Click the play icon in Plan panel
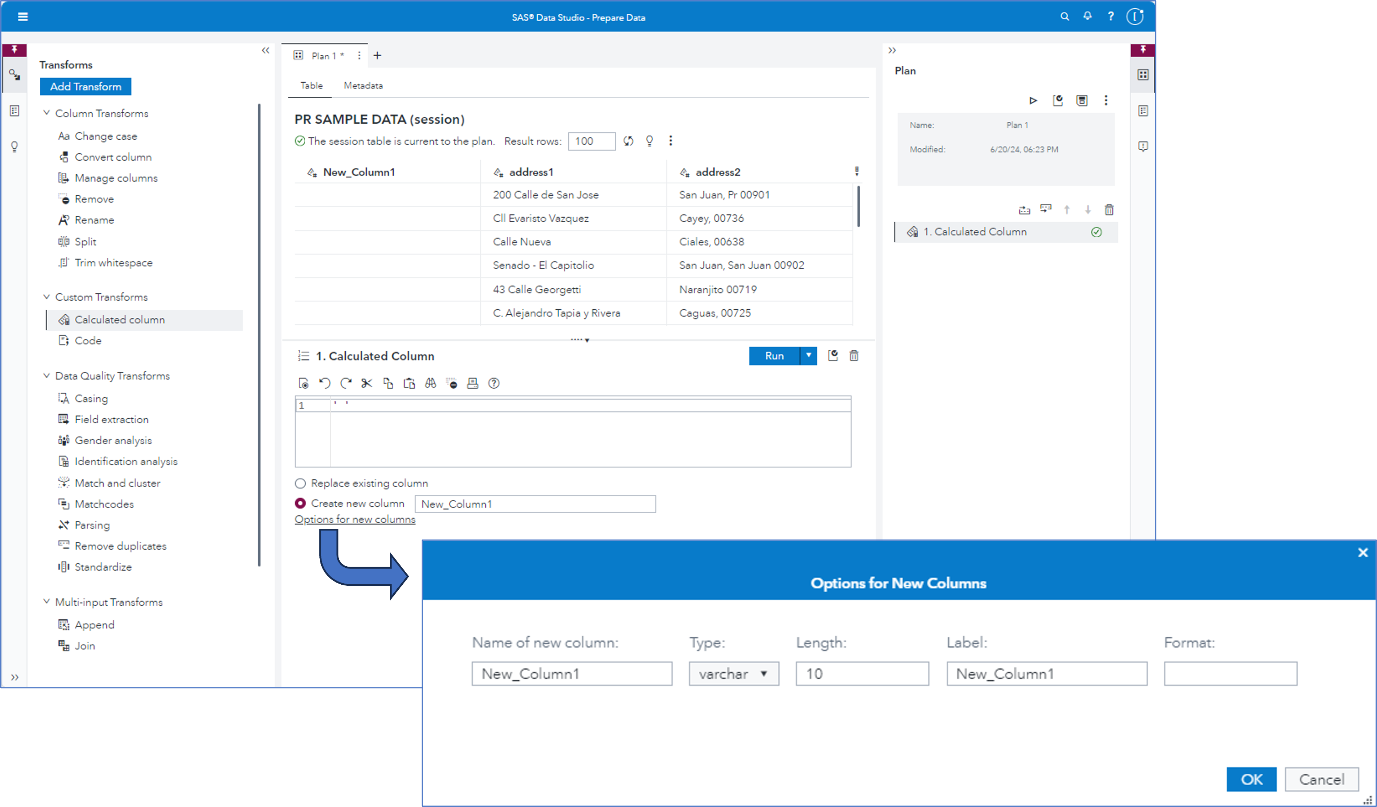The width and height of the screenshot is (1377, 807). click(x=1033, y=101)
